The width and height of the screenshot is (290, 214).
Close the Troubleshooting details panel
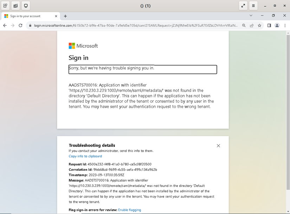[218, 146]
